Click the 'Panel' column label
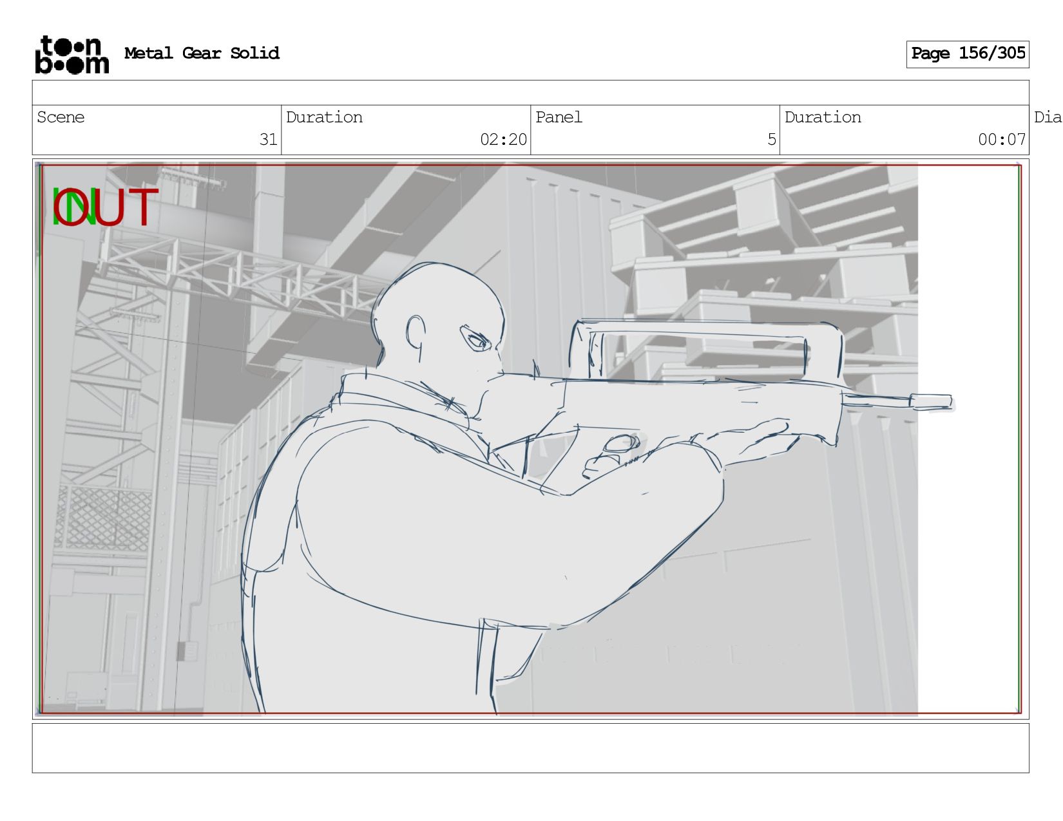Viewport: 1063px width, 821px height. [x=559, y=117]
